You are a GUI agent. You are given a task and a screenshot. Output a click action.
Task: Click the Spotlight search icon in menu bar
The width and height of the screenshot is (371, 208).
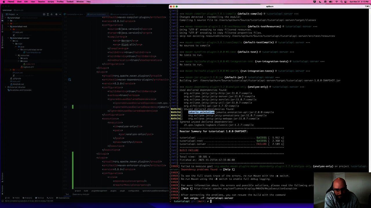coord(341,2)
